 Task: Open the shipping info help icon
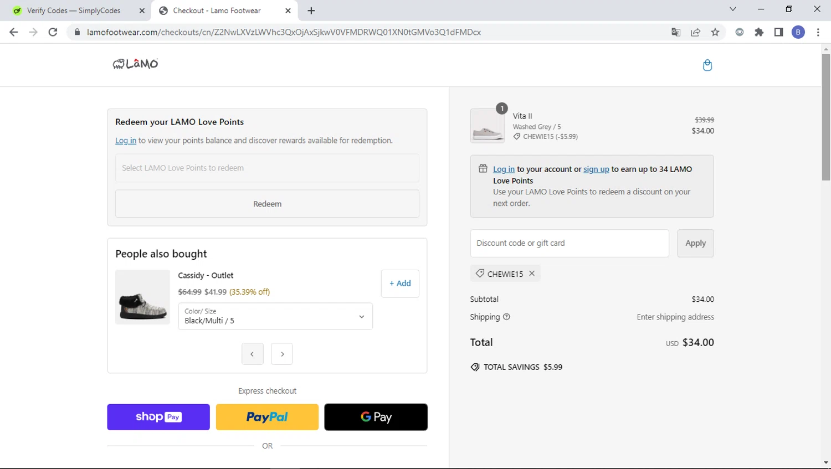[506, 317]
